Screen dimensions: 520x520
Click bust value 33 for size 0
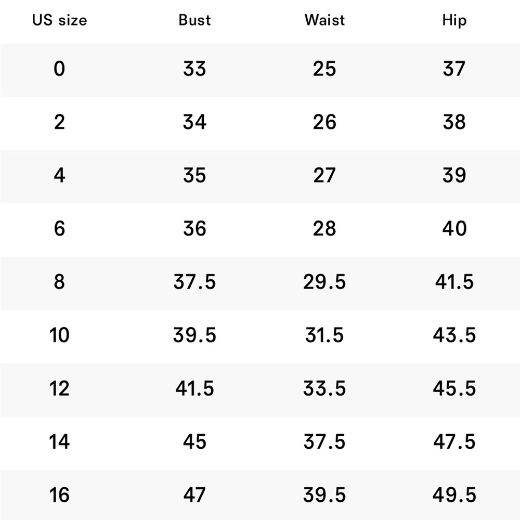pyautogui.click(x=194, y=69)
